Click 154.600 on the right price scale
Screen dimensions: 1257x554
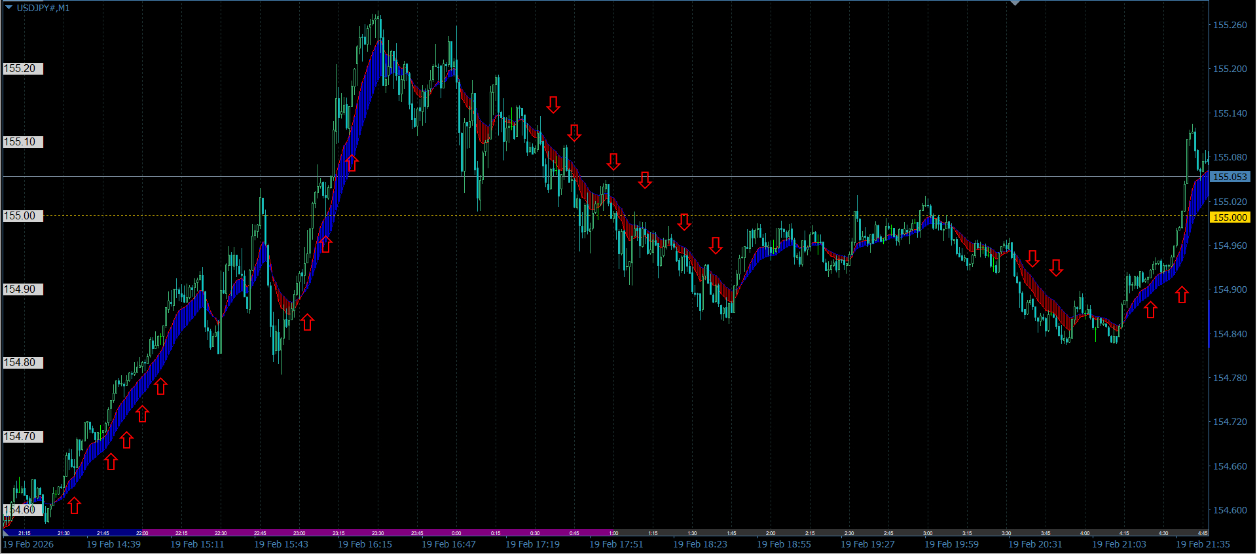click(1230, 510)
